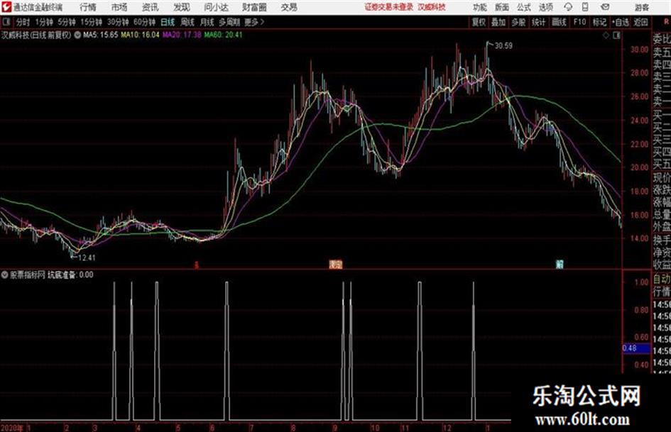Click the 自选 add-to-watchlist button

click(x=621, y=22)
